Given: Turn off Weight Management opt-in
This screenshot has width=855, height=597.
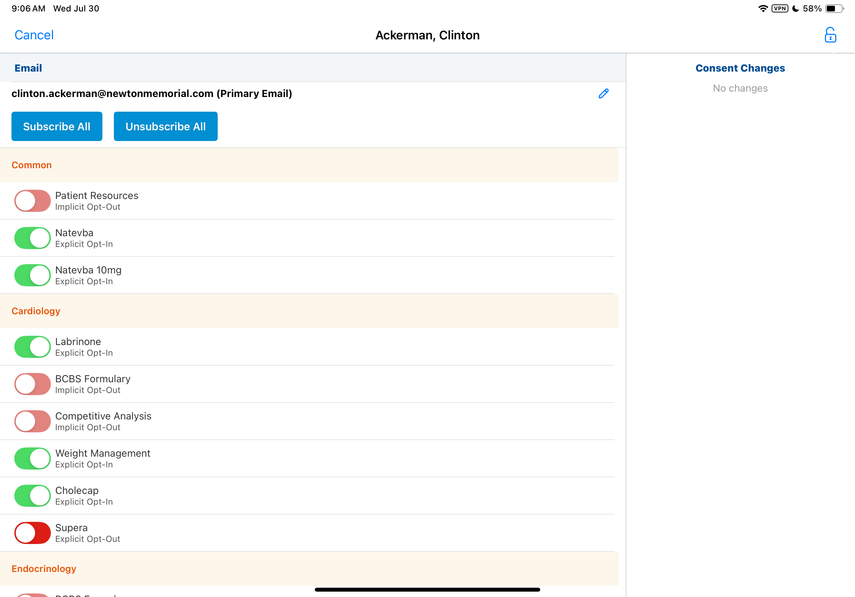Looking at the screenshot, I should (32, 458).
